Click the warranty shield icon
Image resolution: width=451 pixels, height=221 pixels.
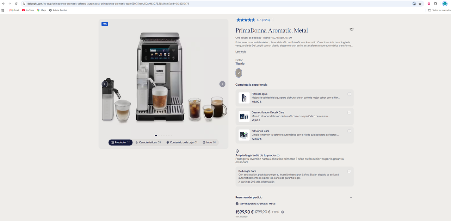click(237, 151)
